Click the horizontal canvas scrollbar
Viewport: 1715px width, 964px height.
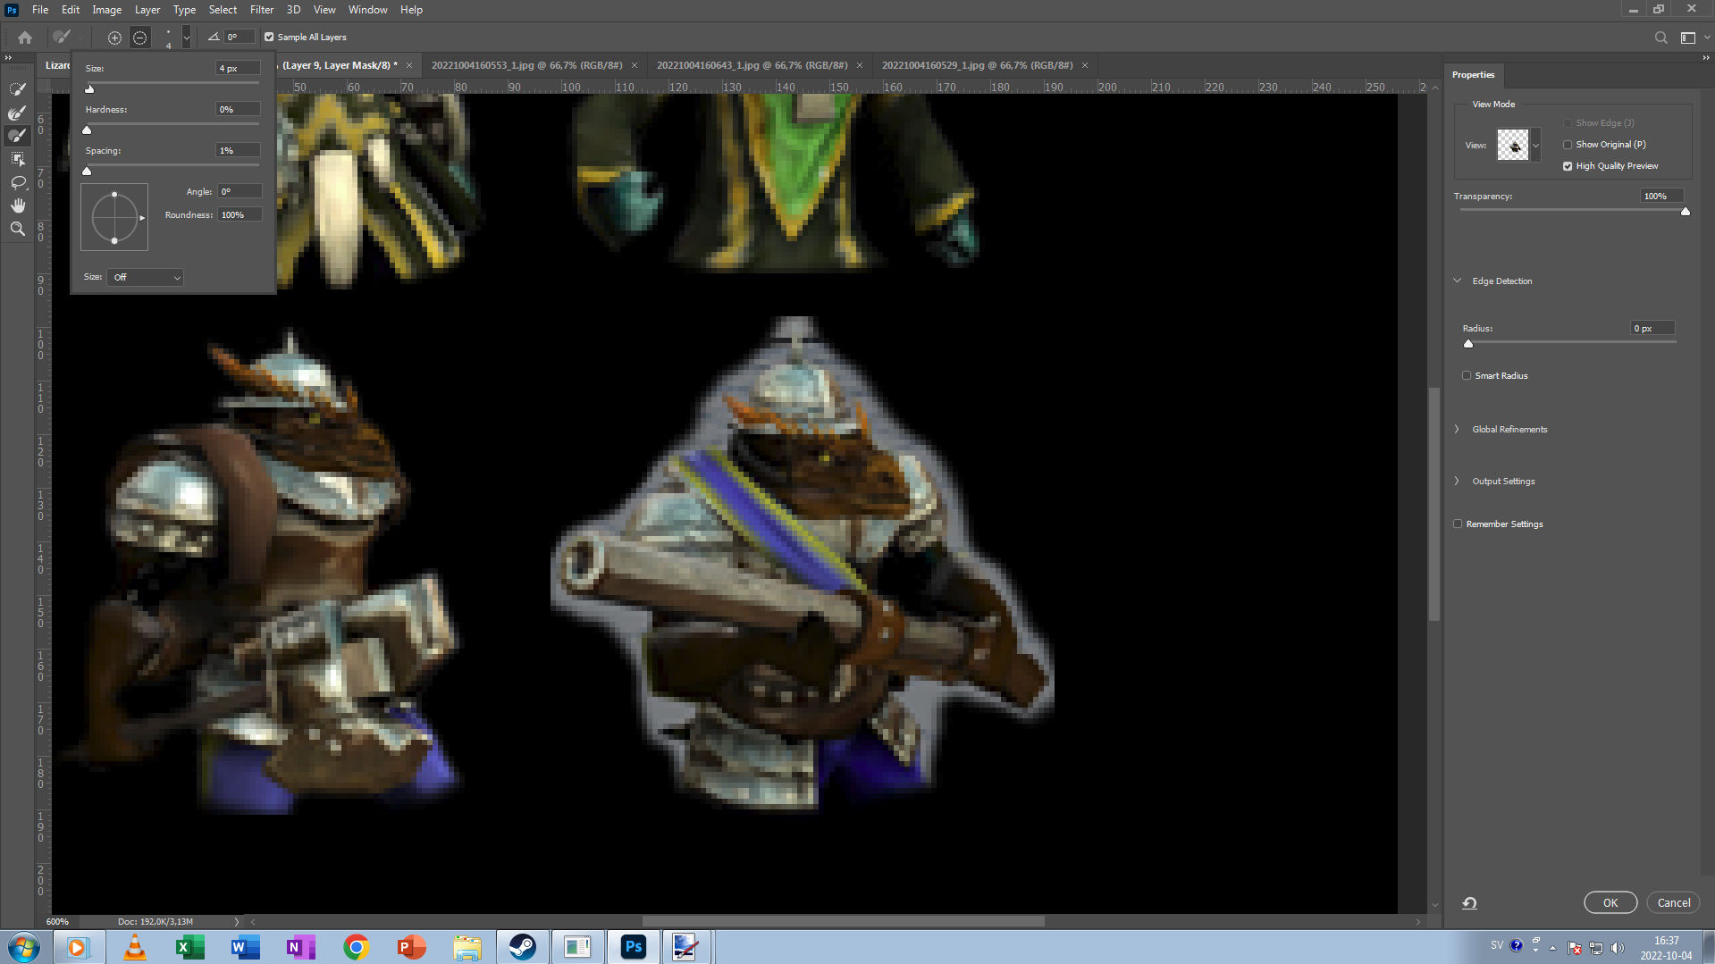pyautogui.click(x=843, y=921)
